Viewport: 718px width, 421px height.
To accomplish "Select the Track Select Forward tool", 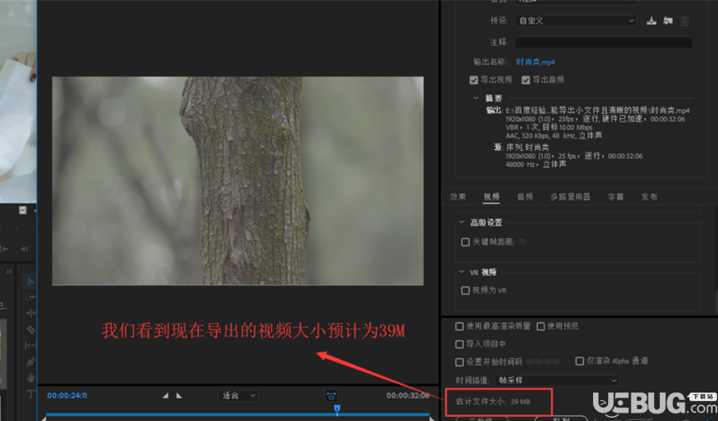I will point(30,297).
